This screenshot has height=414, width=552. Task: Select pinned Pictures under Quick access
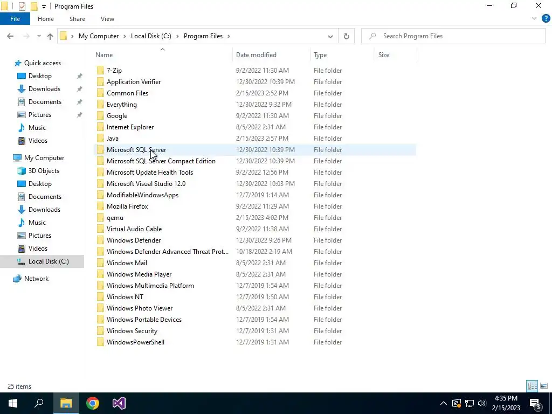click(x=40, y=115)
